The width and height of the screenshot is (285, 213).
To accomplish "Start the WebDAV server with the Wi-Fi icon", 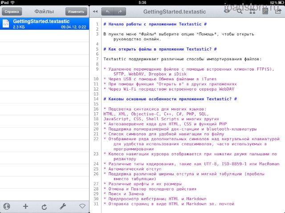I will pyautogui.click(x=82, y=206).
